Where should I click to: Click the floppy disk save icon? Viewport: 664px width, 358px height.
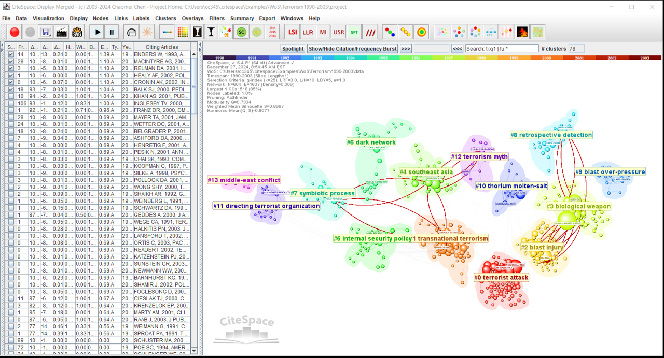(46, 32)
